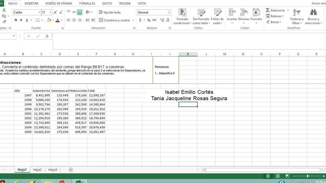
Task: Select the cell with 12,585,187 total
Action: coord(96,95)
